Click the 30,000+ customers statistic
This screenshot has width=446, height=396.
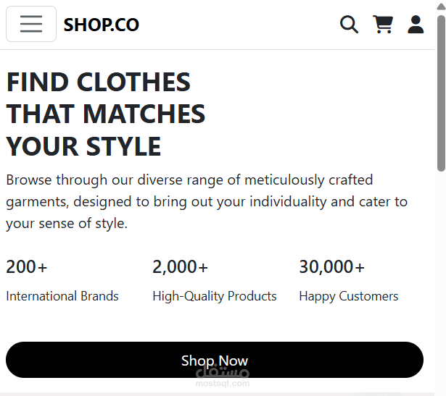point(331,267)
